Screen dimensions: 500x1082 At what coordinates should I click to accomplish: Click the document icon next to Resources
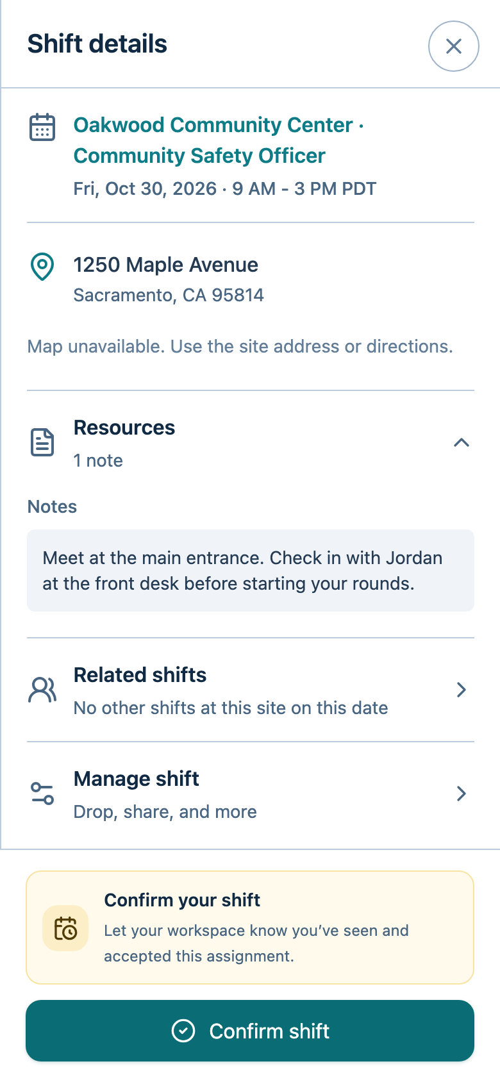pos(42,442)
